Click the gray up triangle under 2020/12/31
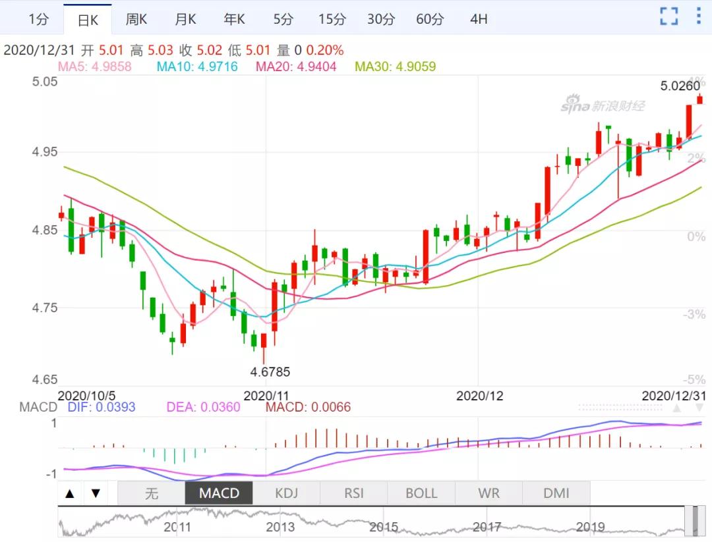The height and width of the screenshot is (542, 712). click(676, 408)
